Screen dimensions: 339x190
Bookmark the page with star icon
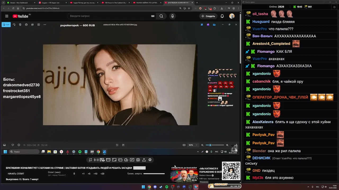click(189, 8)
